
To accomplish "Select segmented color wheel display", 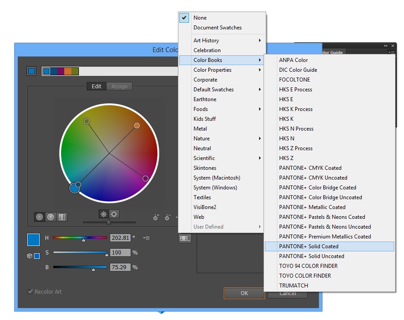I will tap(51, 217).
